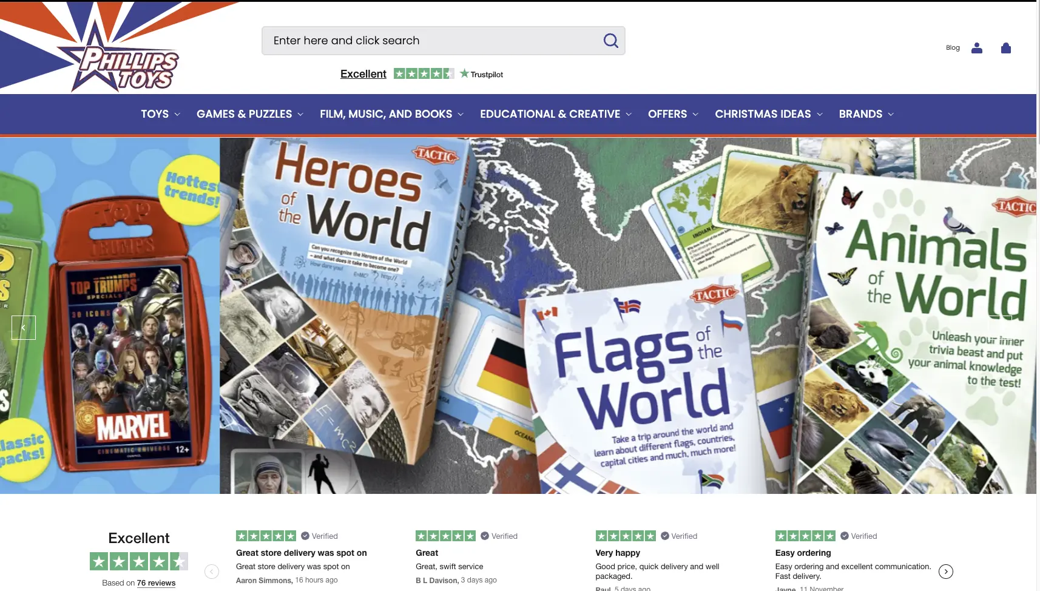The height and width of the screenshot is (591, 1040).
Task: Click the header Trustpilot star rating
Action: [x=424, y=73]
